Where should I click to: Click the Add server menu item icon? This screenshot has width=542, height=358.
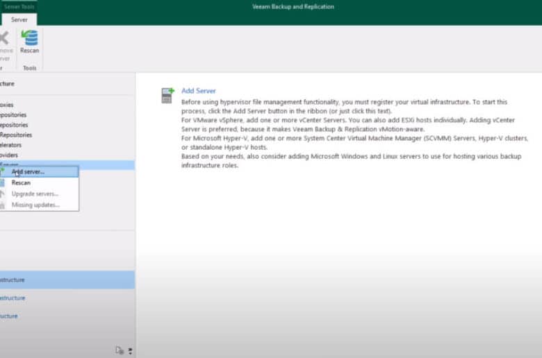pyautogui.click(x=2, y=171)
